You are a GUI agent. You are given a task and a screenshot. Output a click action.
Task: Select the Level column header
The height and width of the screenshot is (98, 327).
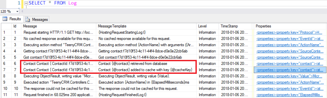click(208, 26)
